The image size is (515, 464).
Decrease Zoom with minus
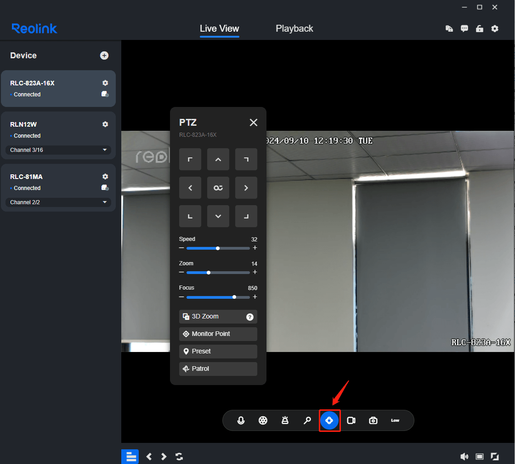(181, 272)
